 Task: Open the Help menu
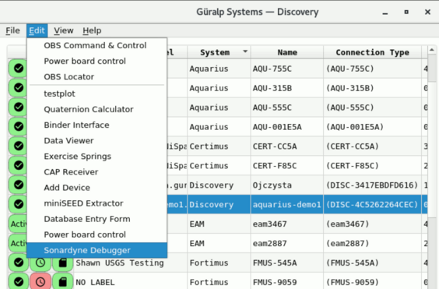point(92,30)
